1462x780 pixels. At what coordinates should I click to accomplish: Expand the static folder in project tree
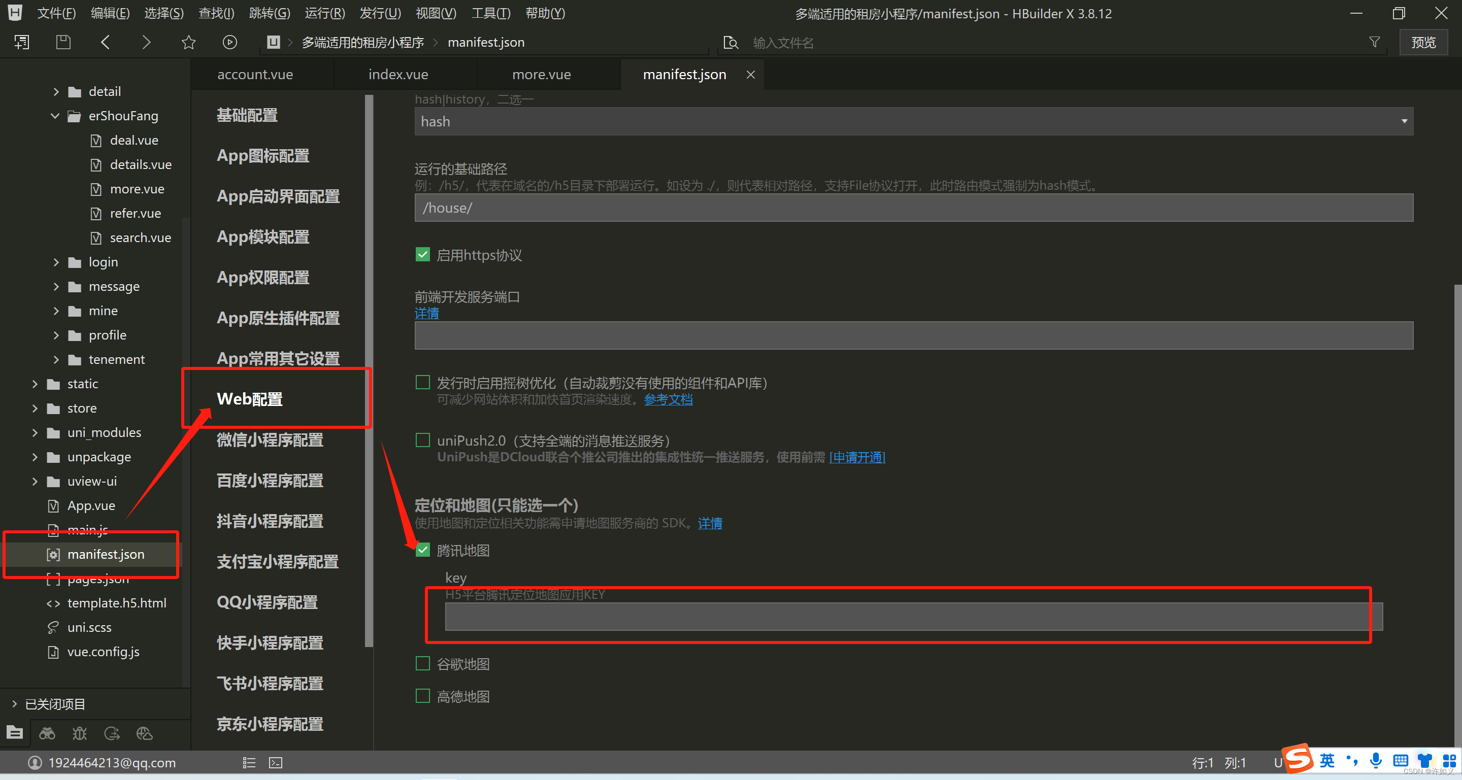click(x=35, y=384)
